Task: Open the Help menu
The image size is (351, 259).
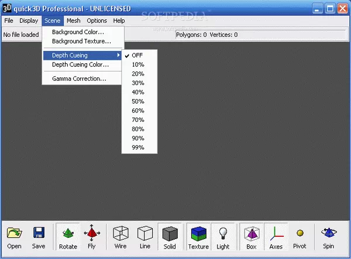Action: tap(119, 21)
